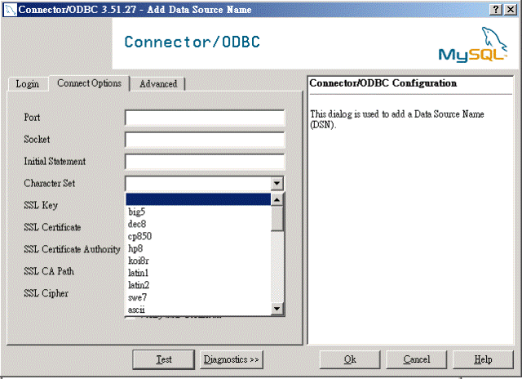Confirm with the Ok button
The width and height of the screenshot is (522, 379).
350,359
